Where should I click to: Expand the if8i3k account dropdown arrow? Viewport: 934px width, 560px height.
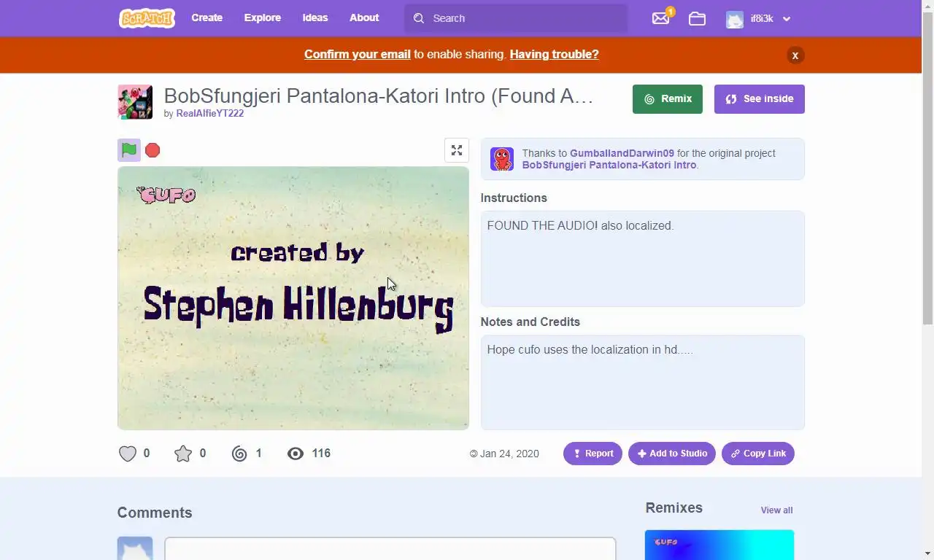[787, 19]
